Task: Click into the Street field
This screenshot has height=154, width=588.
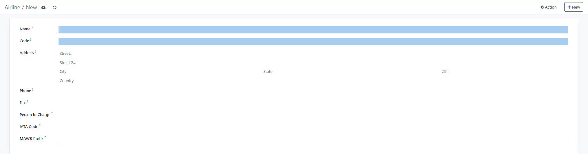Action: (x=313, y=54)
